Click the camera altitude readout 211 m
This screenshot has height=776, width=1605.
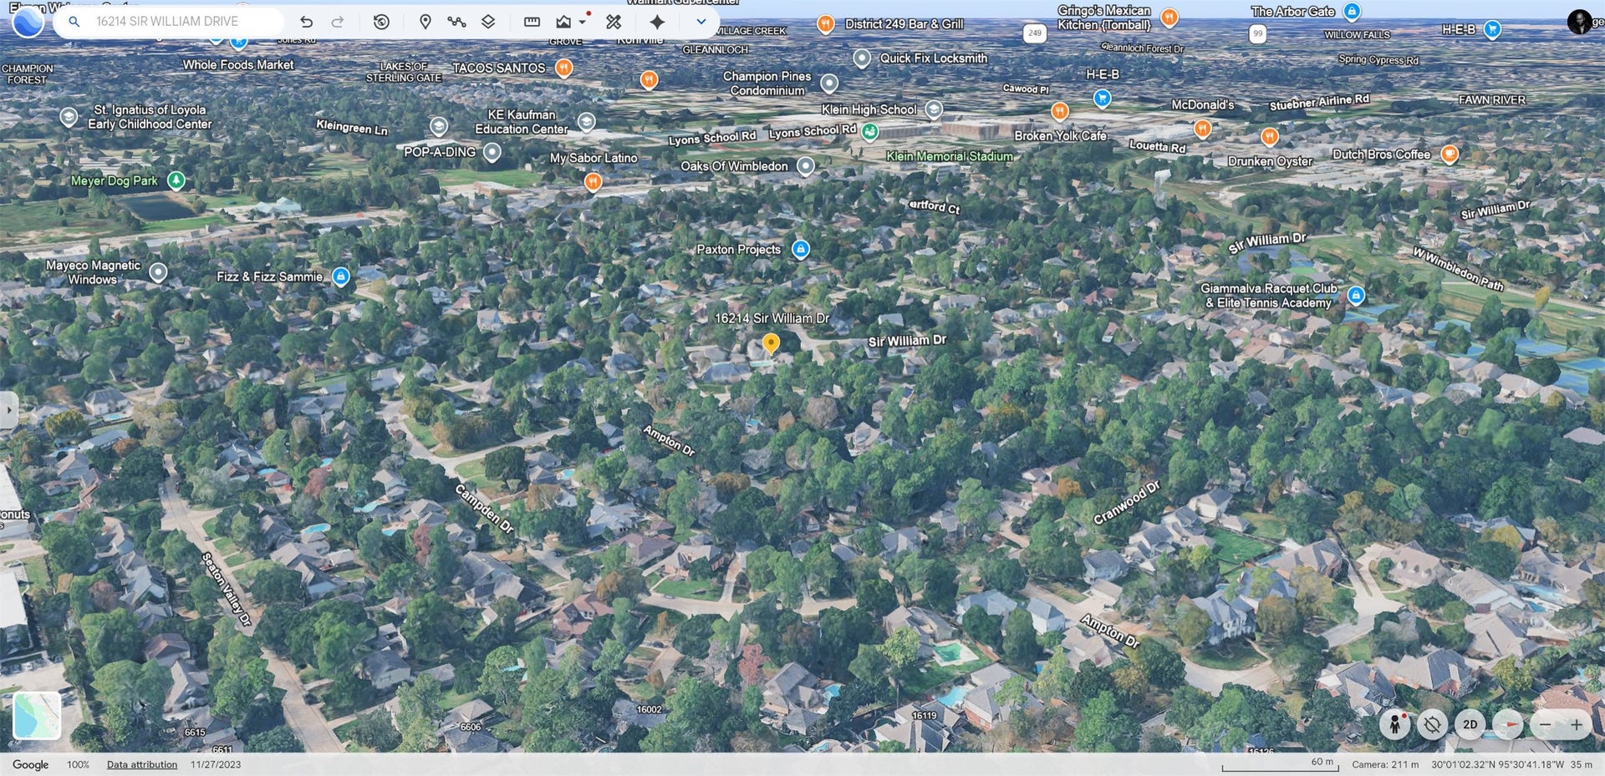click(1385, 764)
